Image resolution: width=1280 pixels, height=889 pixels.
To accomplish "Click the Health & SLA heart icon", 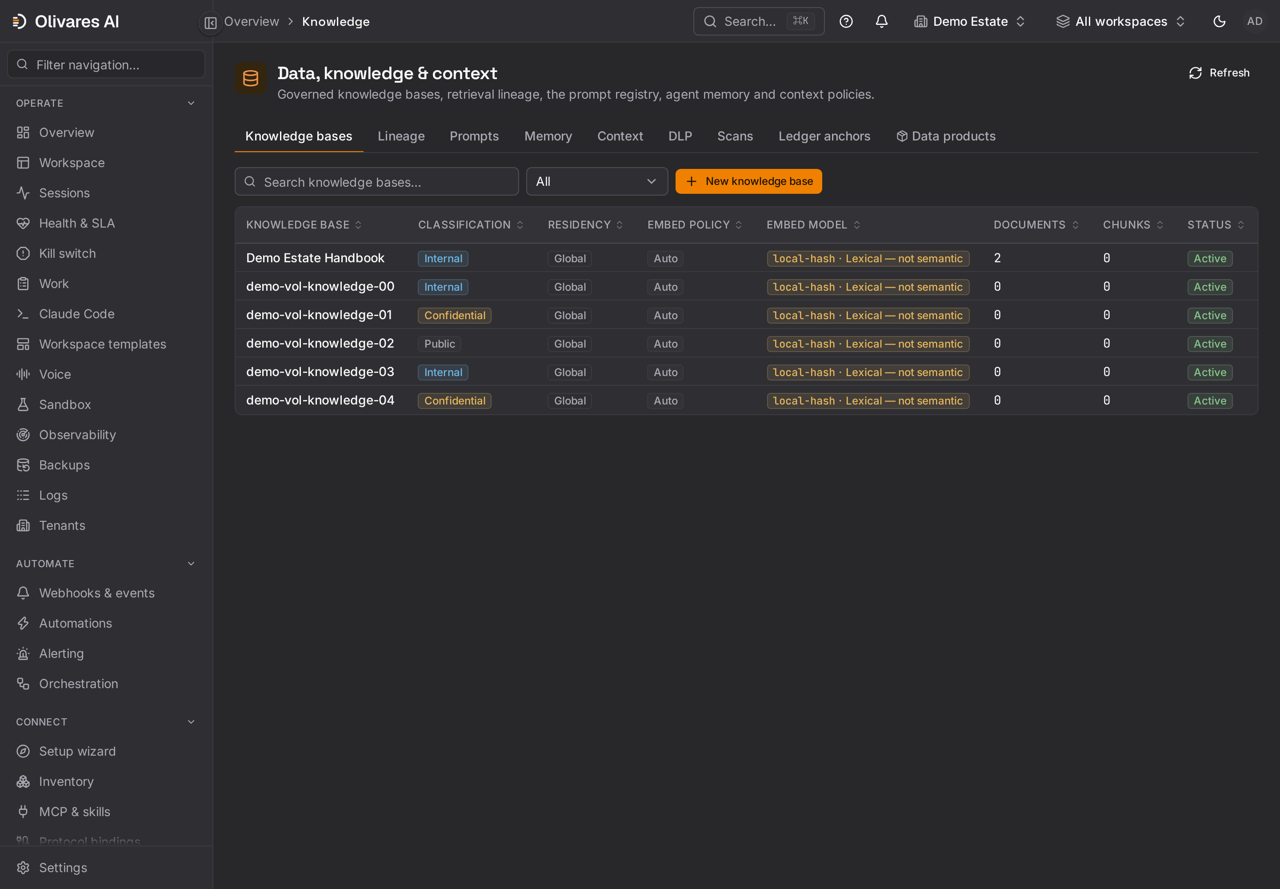I will tap(23, 224).
